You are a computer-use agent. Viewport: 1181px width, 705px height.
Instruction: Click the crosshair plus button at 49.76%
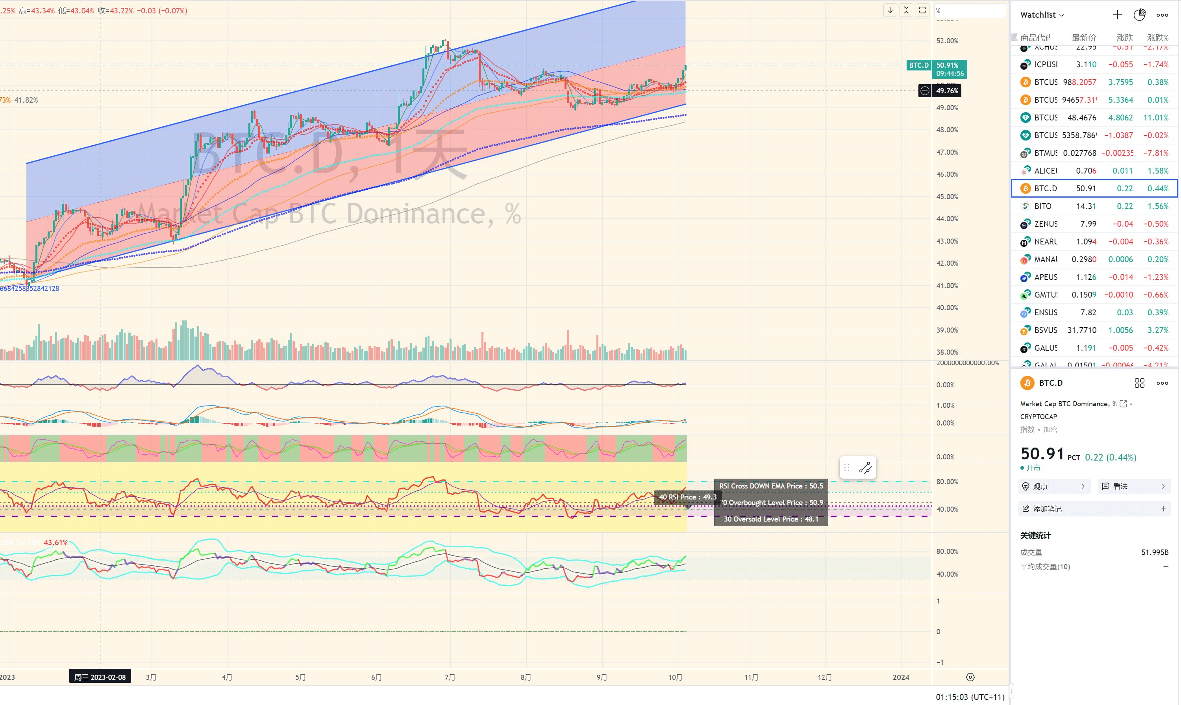coord(924,91)
